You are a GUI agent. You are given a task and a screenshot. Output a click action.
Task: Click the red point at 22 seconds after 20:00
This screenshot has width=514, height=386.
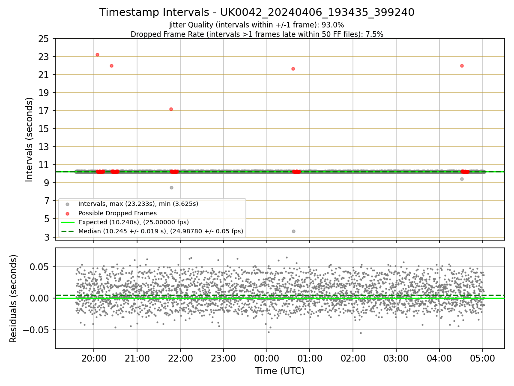[x=111, y=66]
